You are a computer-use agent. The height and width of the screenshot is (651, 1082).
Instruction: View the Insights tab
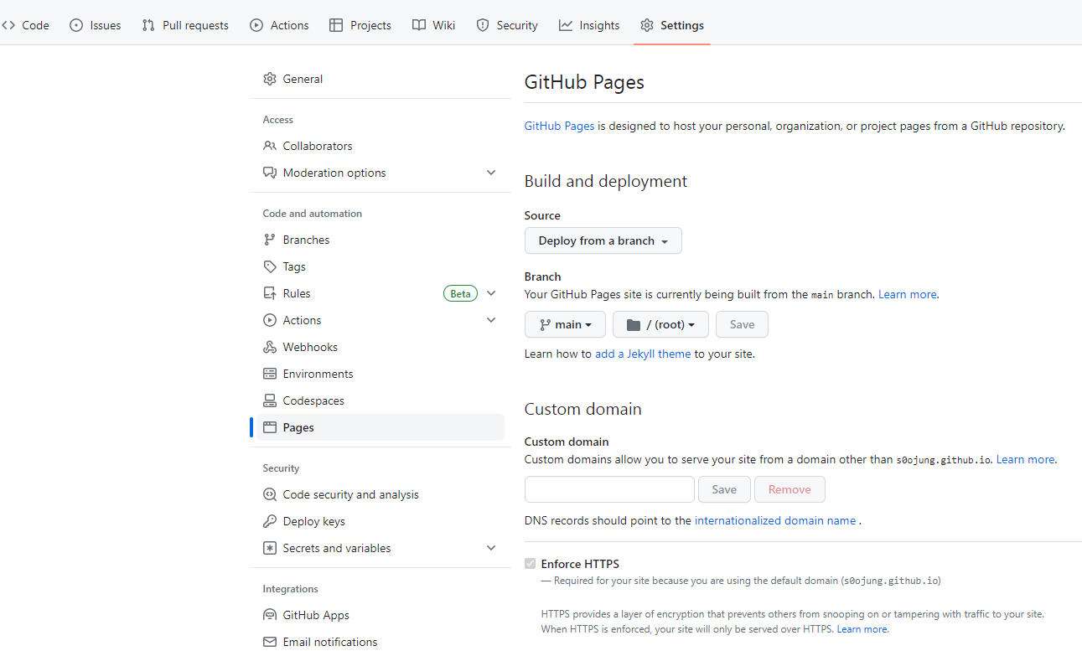[x=589, y=25]
